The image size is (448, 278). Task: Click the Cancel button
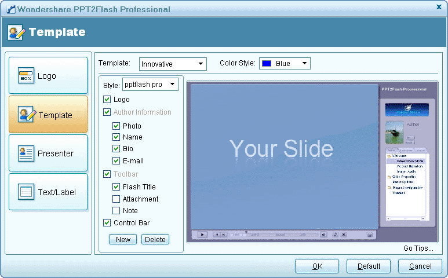(x=420, y=266)
